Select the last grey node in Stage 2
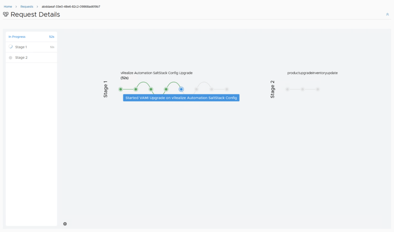This screenshot has height=232, width=394. coord(317,89)
